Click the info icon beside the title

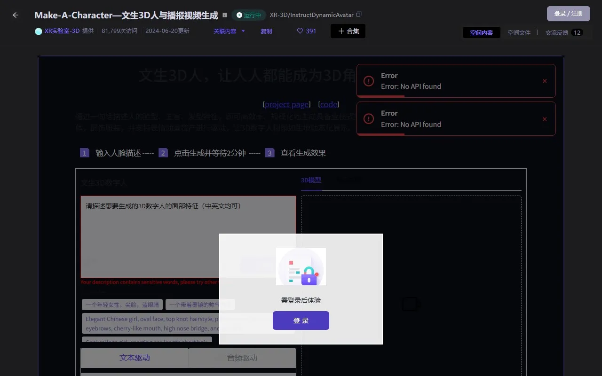(224, 15)
